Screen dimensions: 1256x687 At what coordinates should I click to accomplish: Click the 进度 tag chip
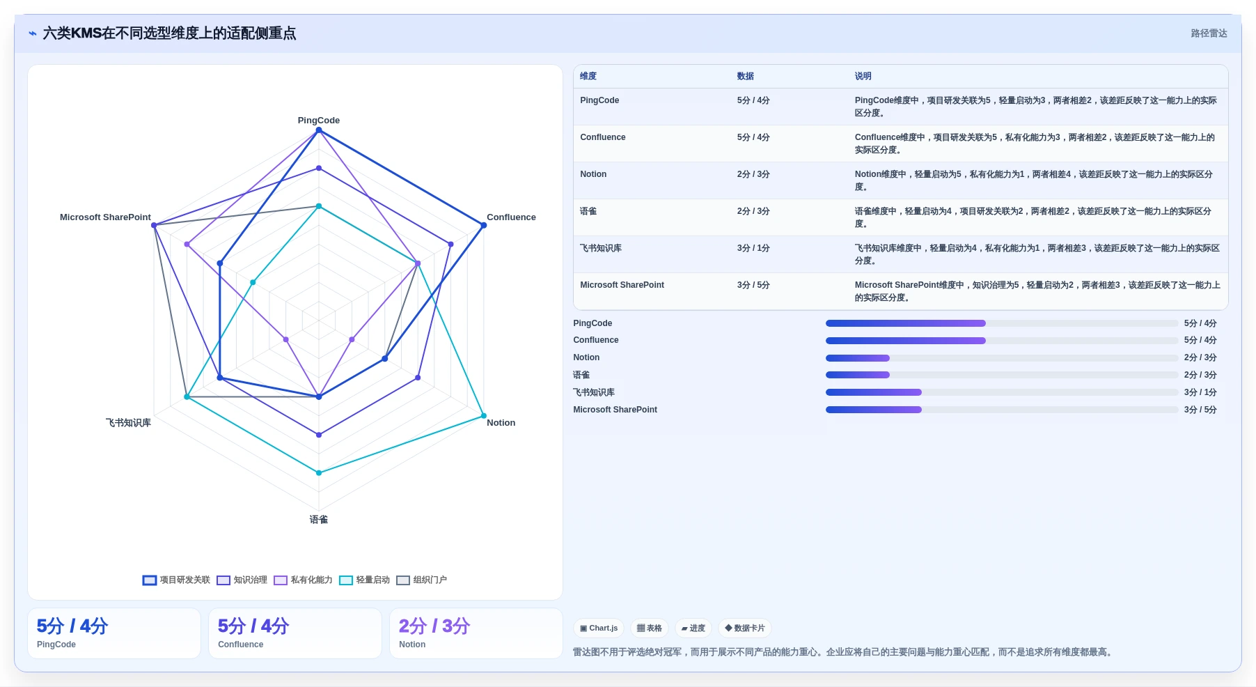(x=693, y=628)
